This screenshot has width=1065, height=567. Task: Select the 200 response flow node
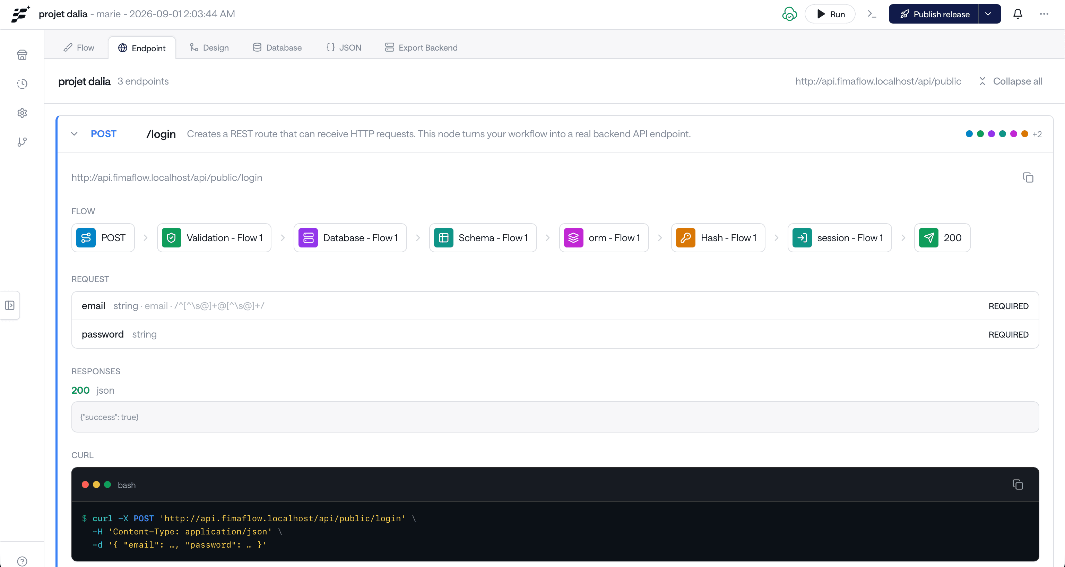point(942,238)
